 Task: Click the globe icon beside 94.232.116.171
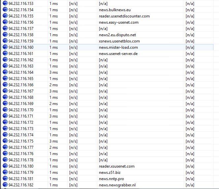click(5, 116)
